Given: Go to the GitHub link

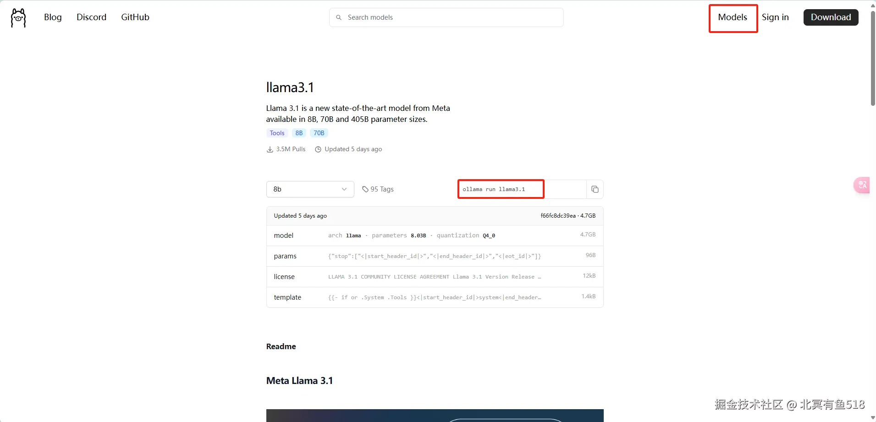Looking at the screenshot, I should click(x=135, y=17).
